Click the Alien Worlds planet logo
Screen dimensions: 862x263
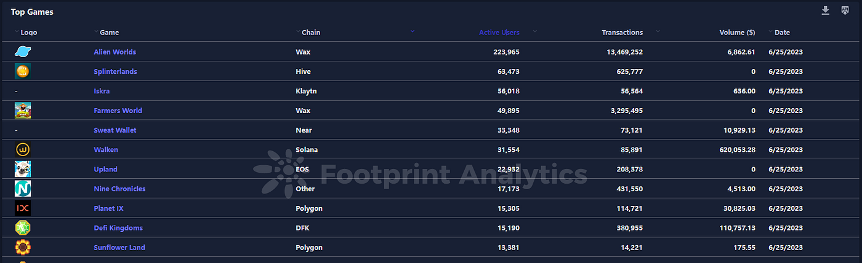coord(23,52)
